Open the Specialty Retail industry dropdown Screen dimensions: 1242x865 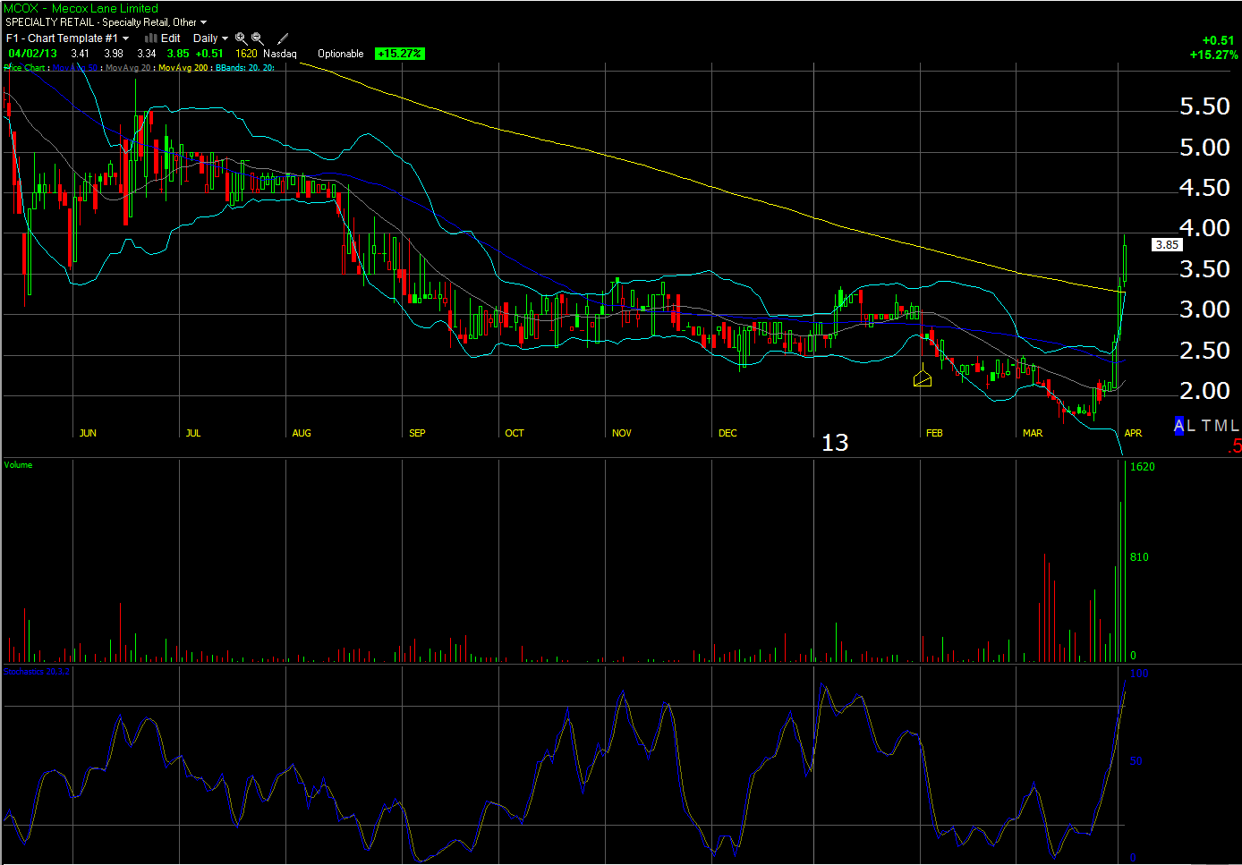click(x=203, y=22)
